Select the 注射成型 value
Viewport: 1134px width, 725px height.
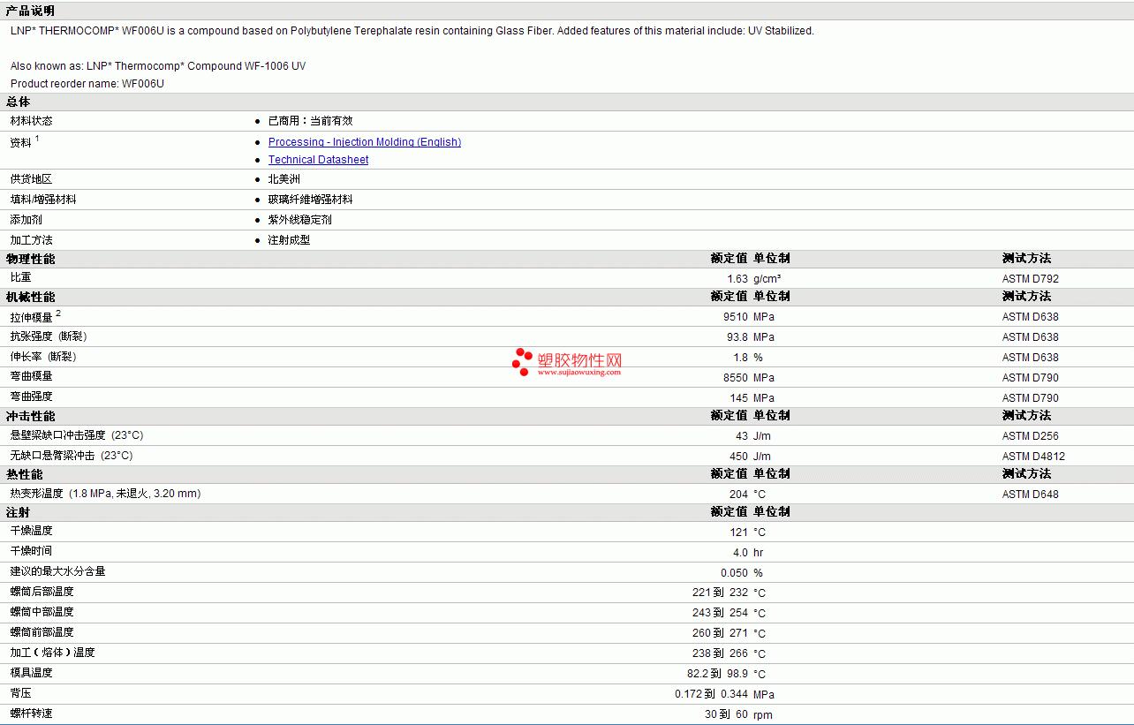click(x=289, y=240)
